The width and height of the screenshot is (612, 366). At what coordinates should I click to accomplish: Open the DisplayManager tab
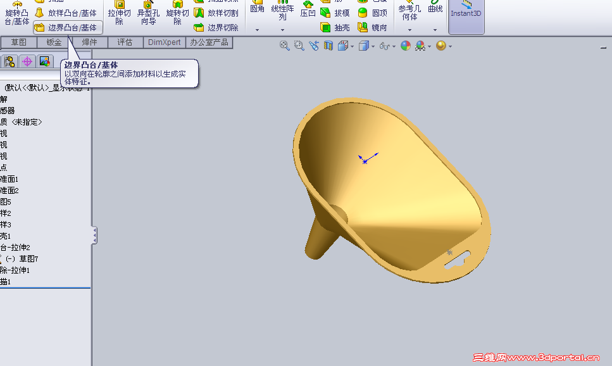(44, 61)
